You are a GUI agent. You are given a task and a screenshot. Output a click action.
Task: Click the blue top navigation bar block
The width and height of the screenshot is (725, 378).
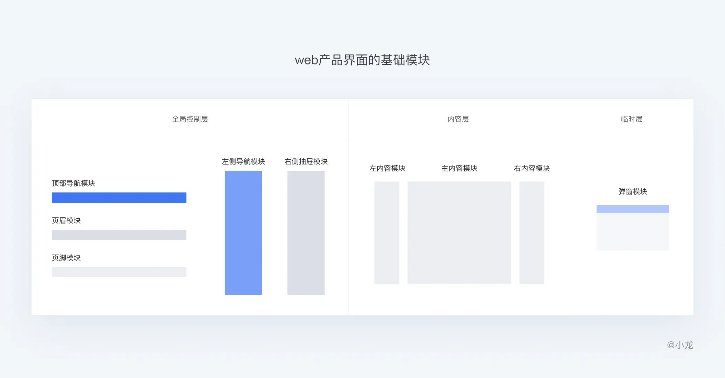(x=119, y=198)
